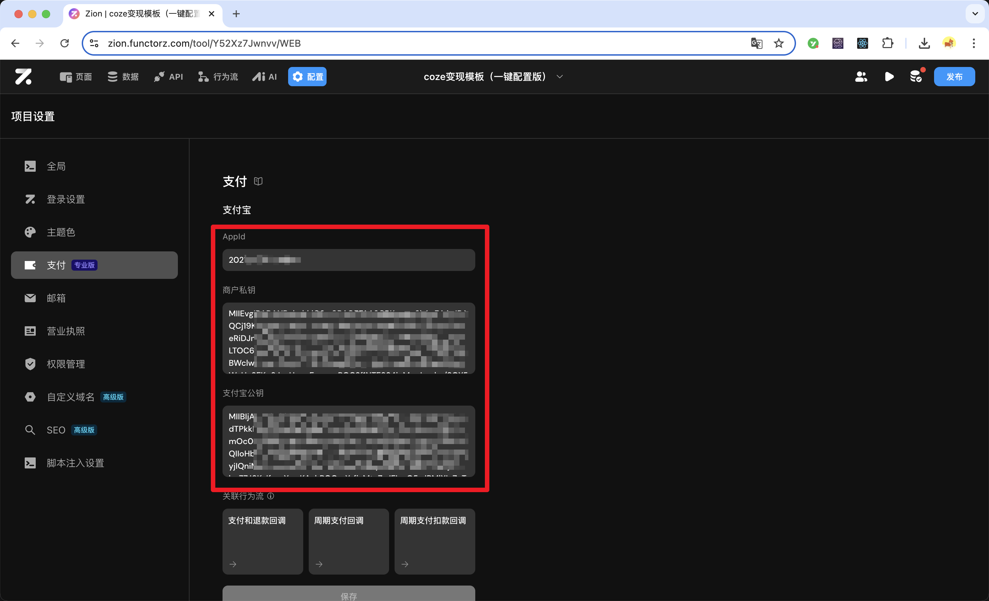Viewport: 989px width, 601px height.
Task: Open the browser downloads icon
Action: (924, 43)
